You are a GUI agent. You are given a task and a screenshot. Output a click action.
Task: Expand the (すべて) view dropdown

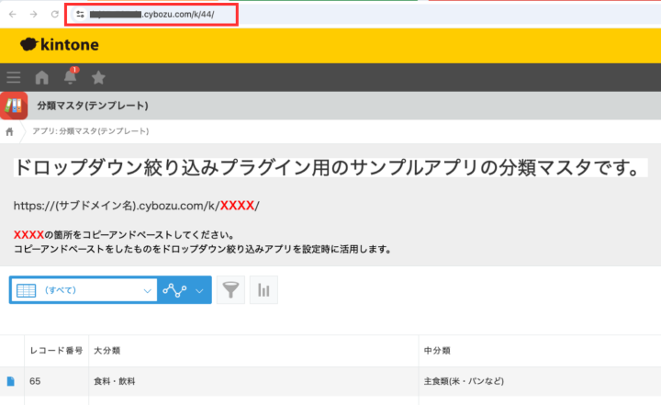point(148,290)
